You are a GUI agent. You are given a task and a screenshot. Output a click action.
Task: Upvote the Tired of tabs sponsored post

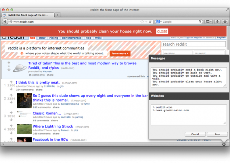point(9,63)
